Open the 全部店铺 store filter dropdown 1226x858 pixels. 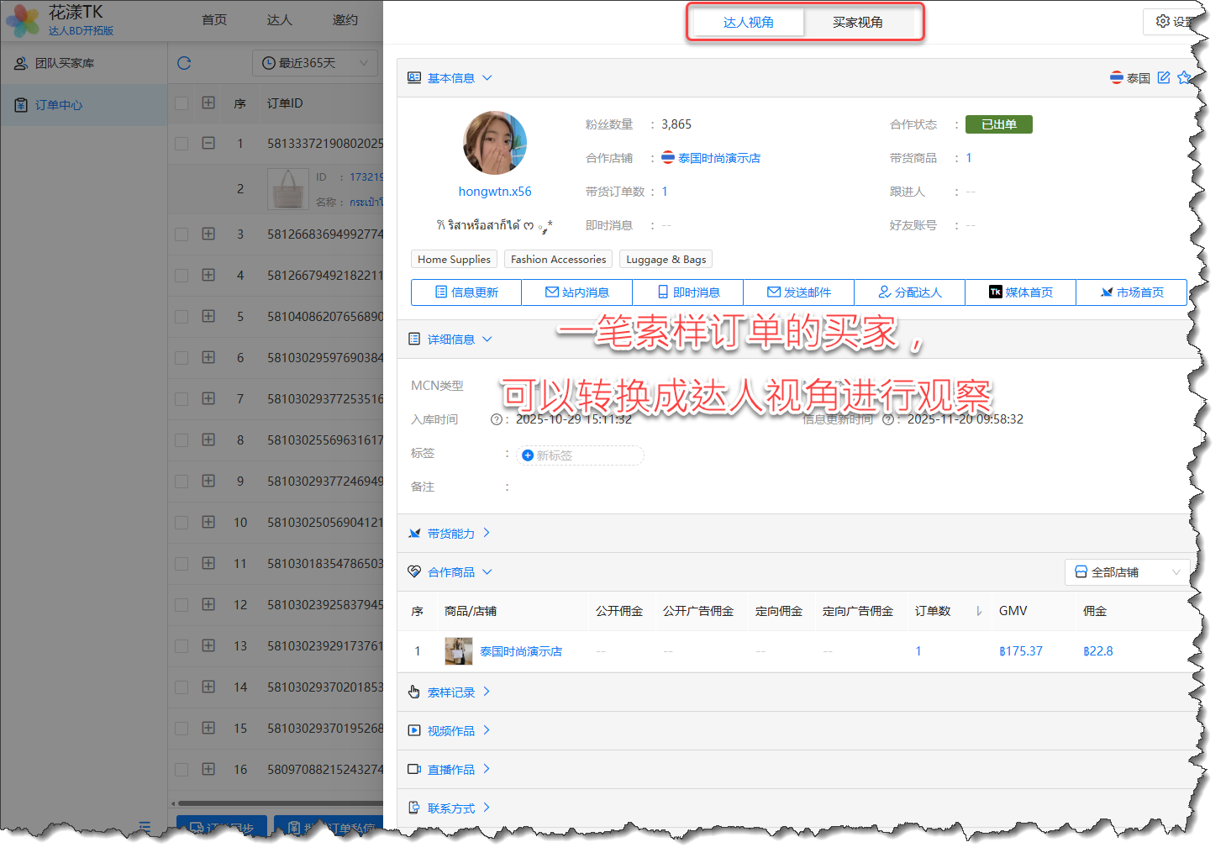1127,572
